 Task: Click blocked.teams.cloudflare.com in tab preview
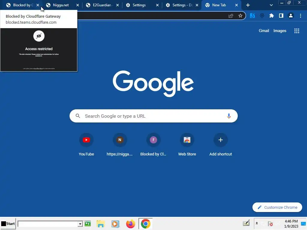(31, 22)
